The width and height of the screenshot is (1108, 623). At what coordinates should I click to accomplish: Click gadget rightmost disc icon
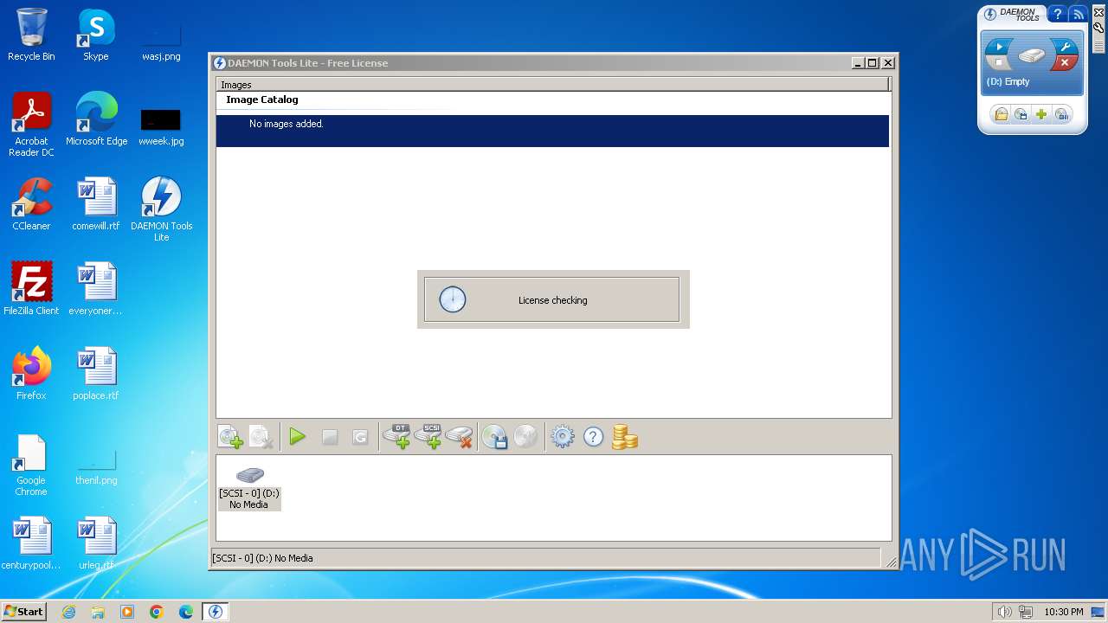coord(1062,114)
